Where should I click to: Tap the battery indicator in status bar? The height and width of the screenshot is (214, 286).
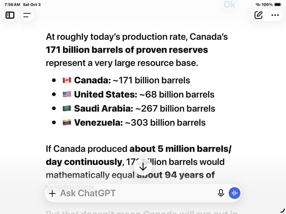(x=278, y=4)
